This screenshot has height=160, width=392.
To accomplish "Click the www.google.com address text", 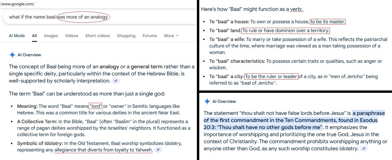I will [x=18, y=4].
